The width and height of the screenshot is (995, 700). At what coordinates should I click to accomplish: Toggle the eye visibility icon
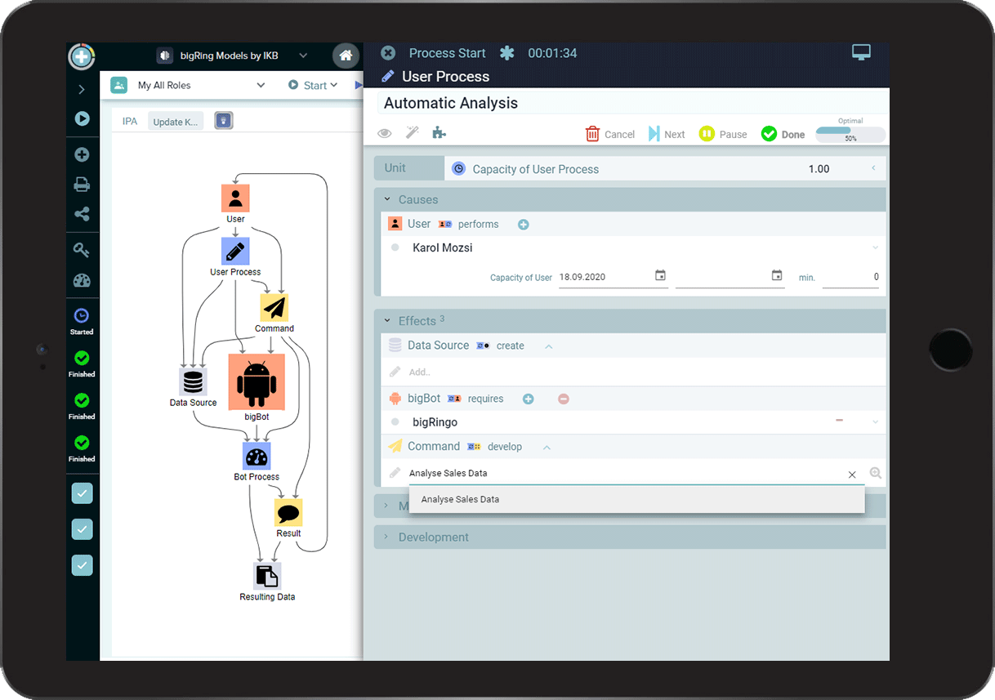[385, 133]
